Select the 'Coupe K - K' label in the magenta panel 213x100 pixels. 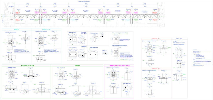tap(113, 83)
